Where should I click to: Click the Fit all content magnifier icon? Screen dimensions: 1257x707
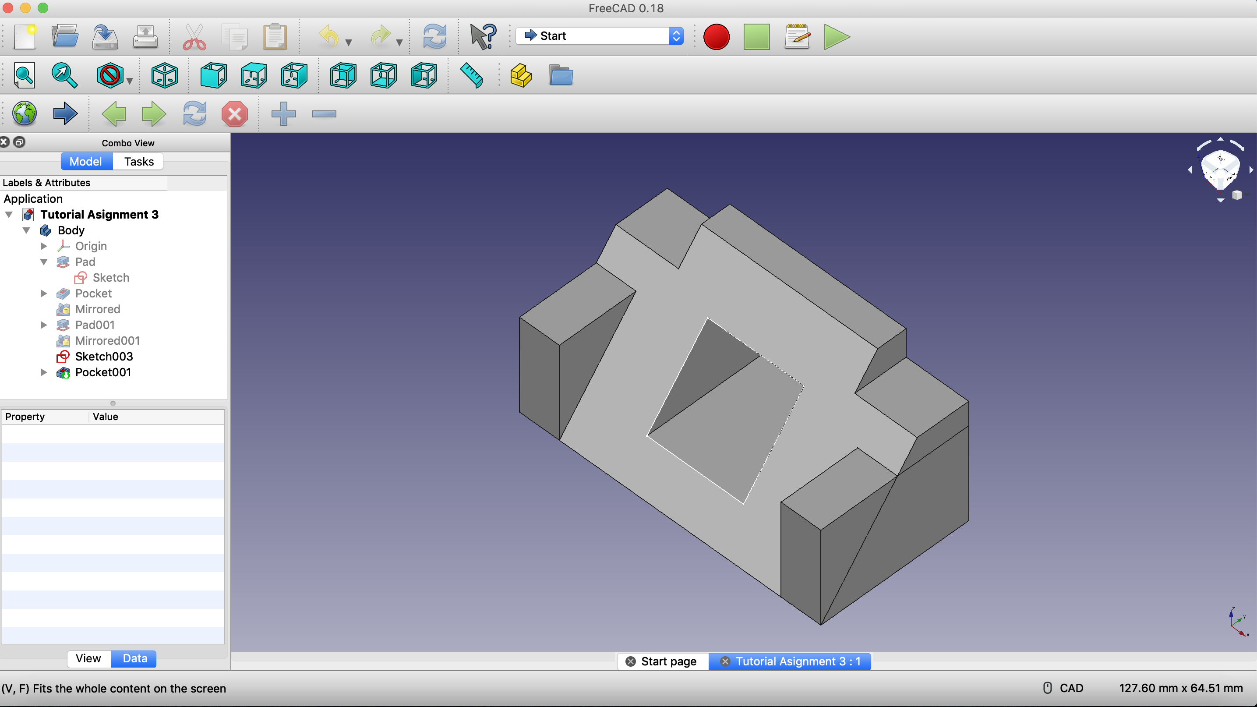tap(24, 76)
